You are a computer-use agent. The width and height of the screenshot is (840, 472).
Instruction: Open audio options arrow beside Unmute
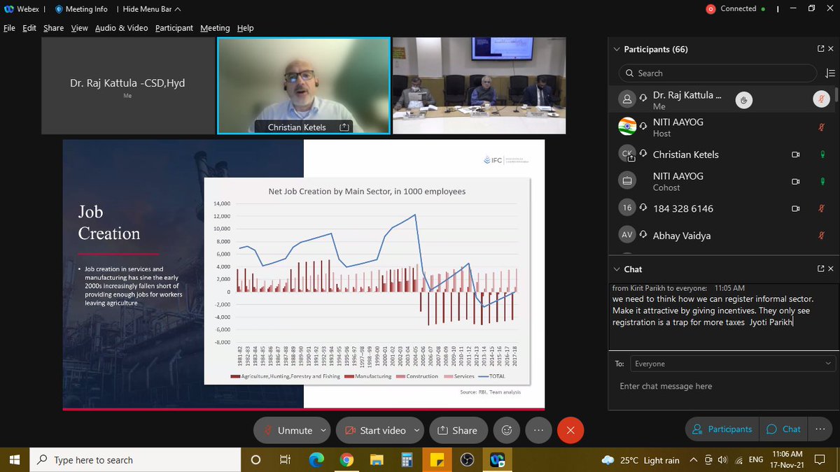[x=323, y=430]
